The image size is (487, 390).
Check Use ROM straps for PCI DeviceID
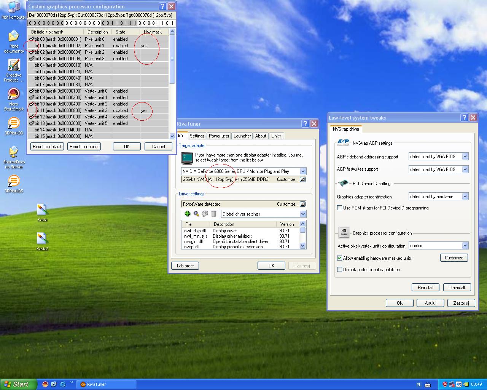tap(340, 208)
